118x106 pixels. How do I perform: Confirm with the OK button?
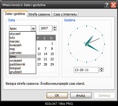click(x=57, y=95)
